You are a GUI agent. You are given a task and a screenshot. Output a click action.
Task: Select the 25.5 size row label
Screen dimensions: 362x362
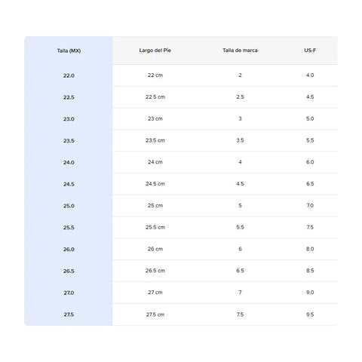(69, 228)
